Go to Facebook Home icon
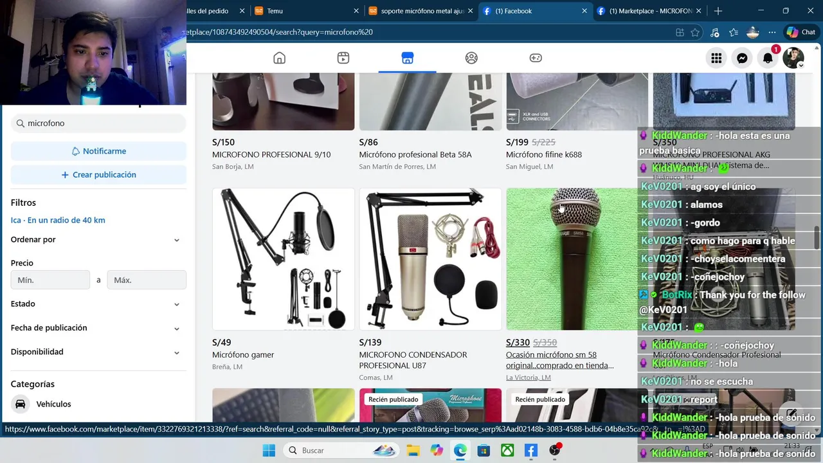The image size is (823, 463). pyautogui.click(x=279, y=58)
